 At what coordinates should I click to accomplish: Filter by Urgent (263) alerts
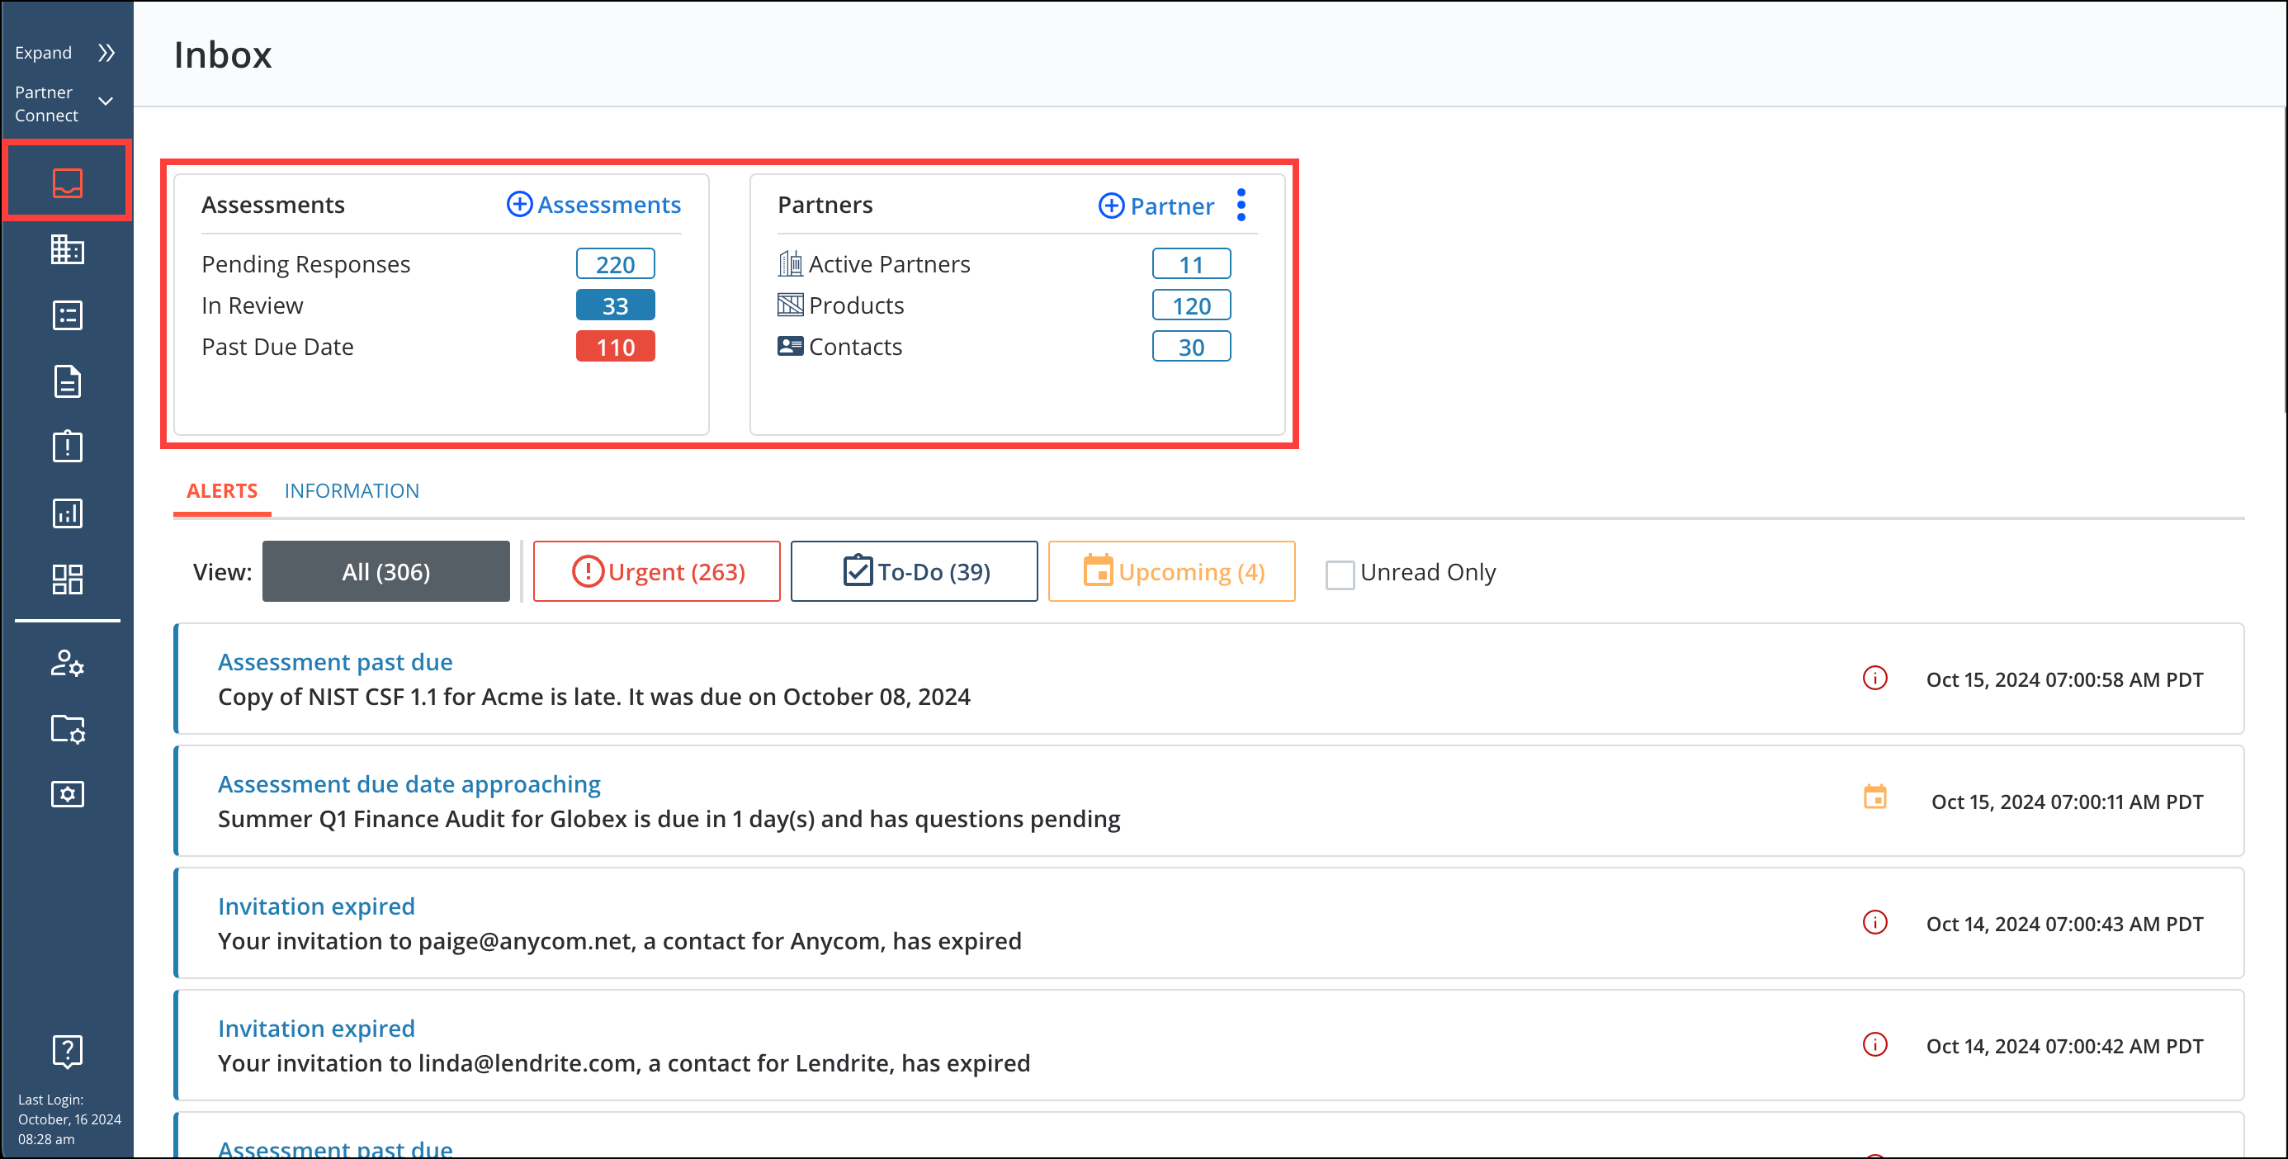pos(656,571)
